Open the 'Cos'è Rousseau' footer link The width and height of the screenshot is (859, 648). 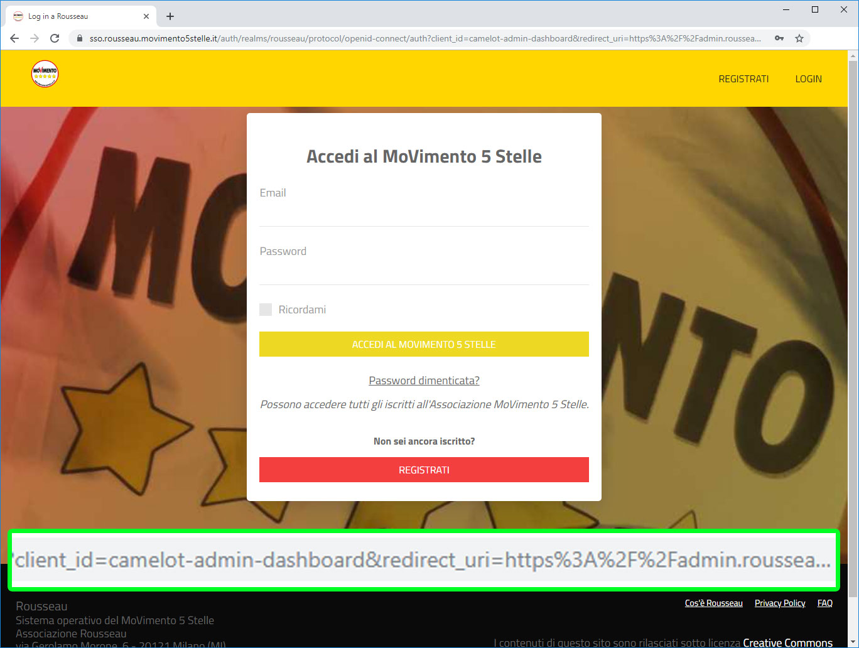point(713,603)
